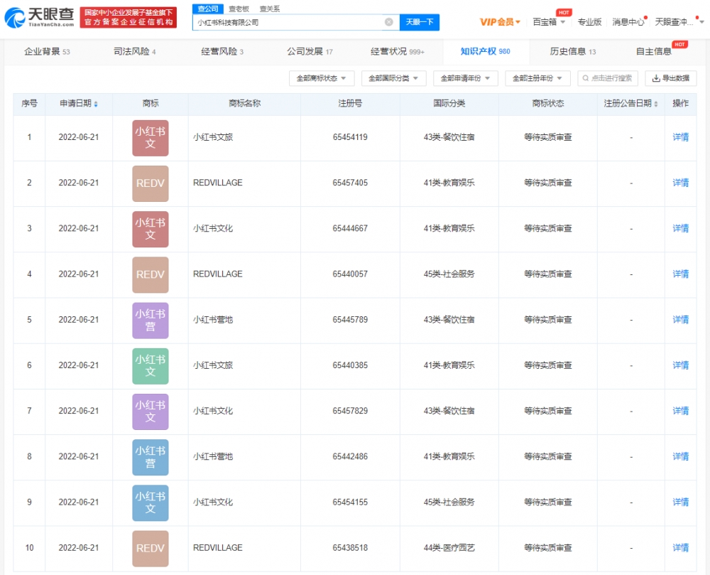
Task: Click the 小红书文旅 trademark thumbnail in row 1
Action: tap(150, 138)
